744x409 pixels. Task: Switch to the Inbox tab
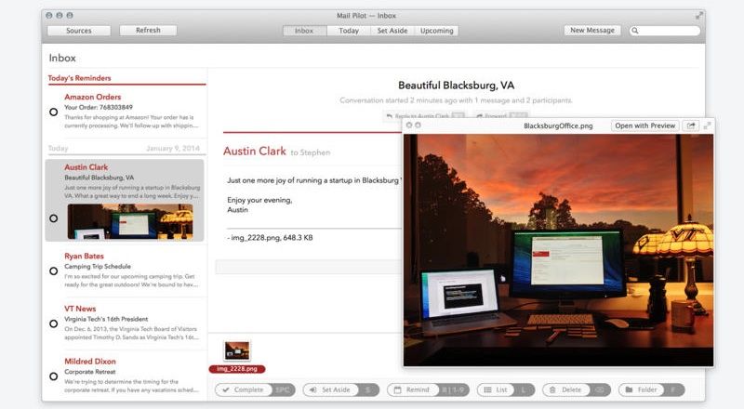click(304, 31)
